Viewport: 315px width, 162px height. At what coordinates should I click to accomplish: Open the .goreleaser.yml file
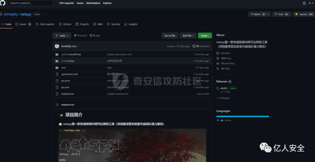69,74
